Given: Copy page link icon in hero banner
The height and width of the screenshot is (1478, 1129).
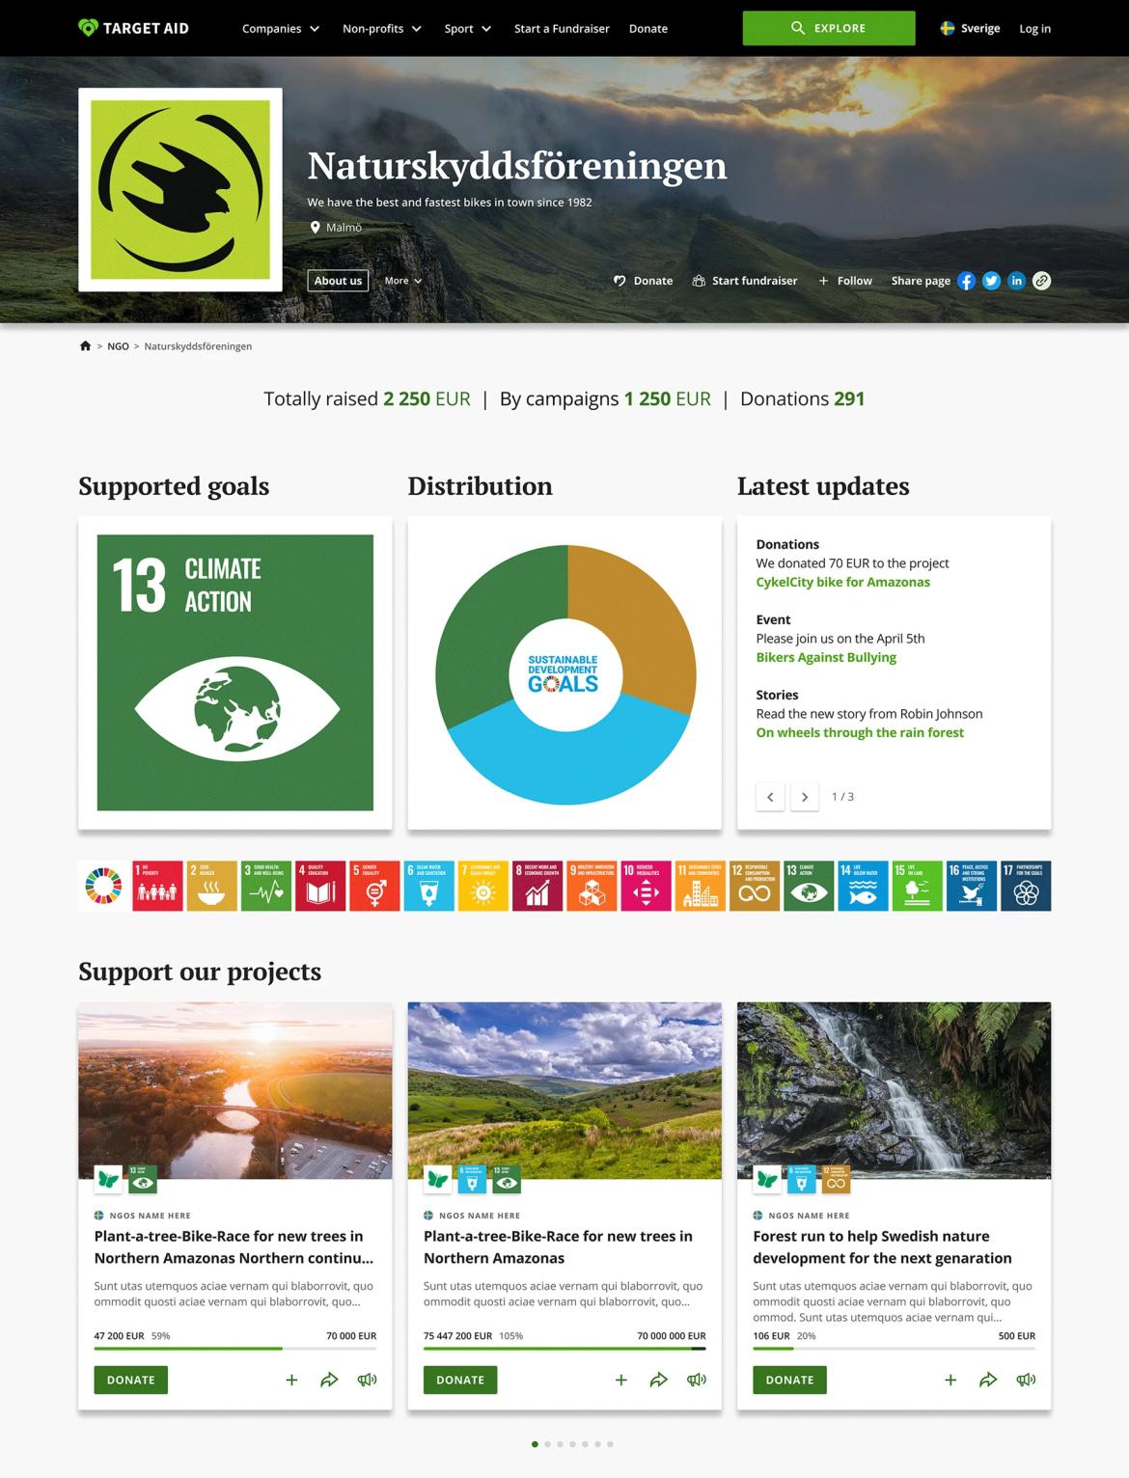Looking at the screenshot, I should pyautogui.click(x=1041, y=281).
